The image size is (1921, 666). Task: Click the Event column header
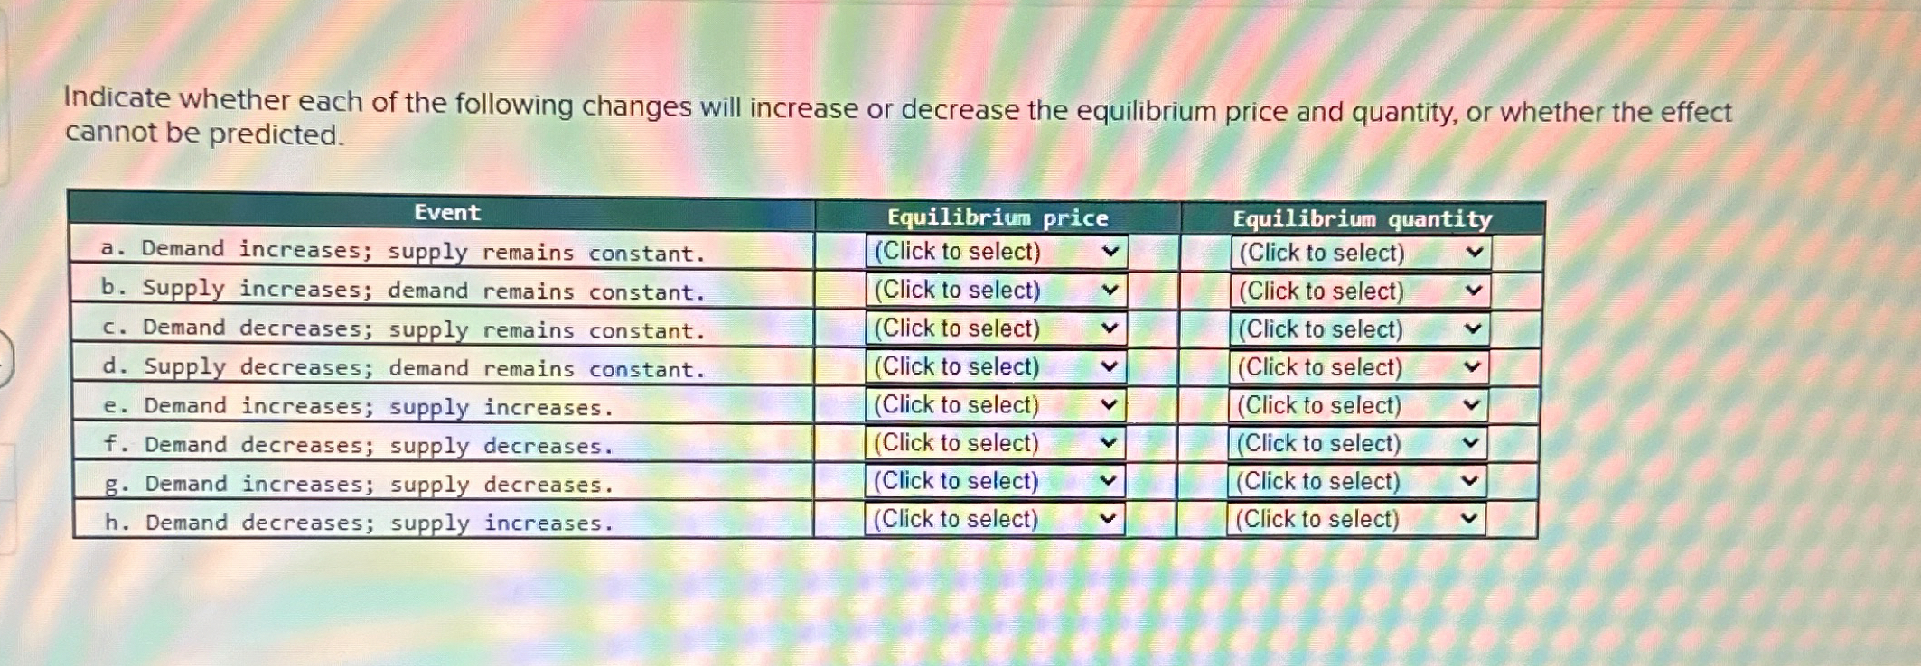click(x=445, y=213)
